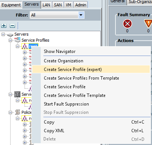The height and width of the screenshot is (145, 152).
Task: Click the Service Profiles tree label
Action: [35, 40]
